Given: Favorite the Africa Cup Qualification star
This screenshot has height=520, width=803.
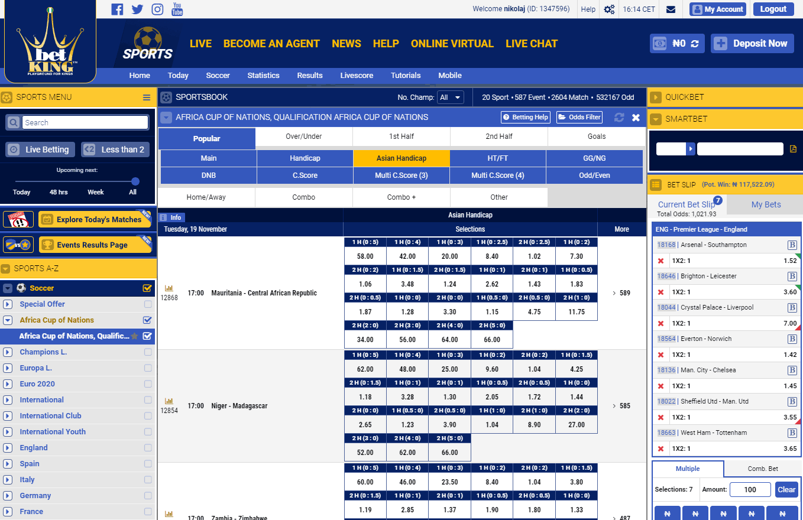Looking at the screenshot, I should point(134,336).
